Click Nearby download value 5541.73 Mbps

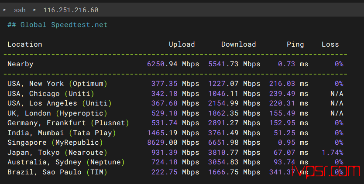coord(234,64)
